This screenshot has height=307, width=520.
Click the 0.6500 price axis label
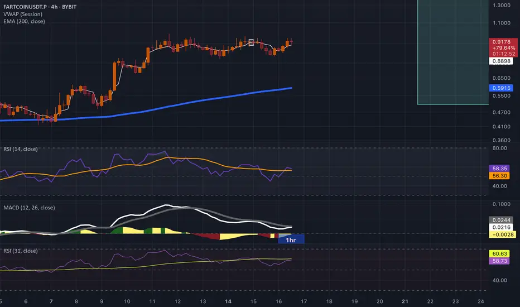502,78
